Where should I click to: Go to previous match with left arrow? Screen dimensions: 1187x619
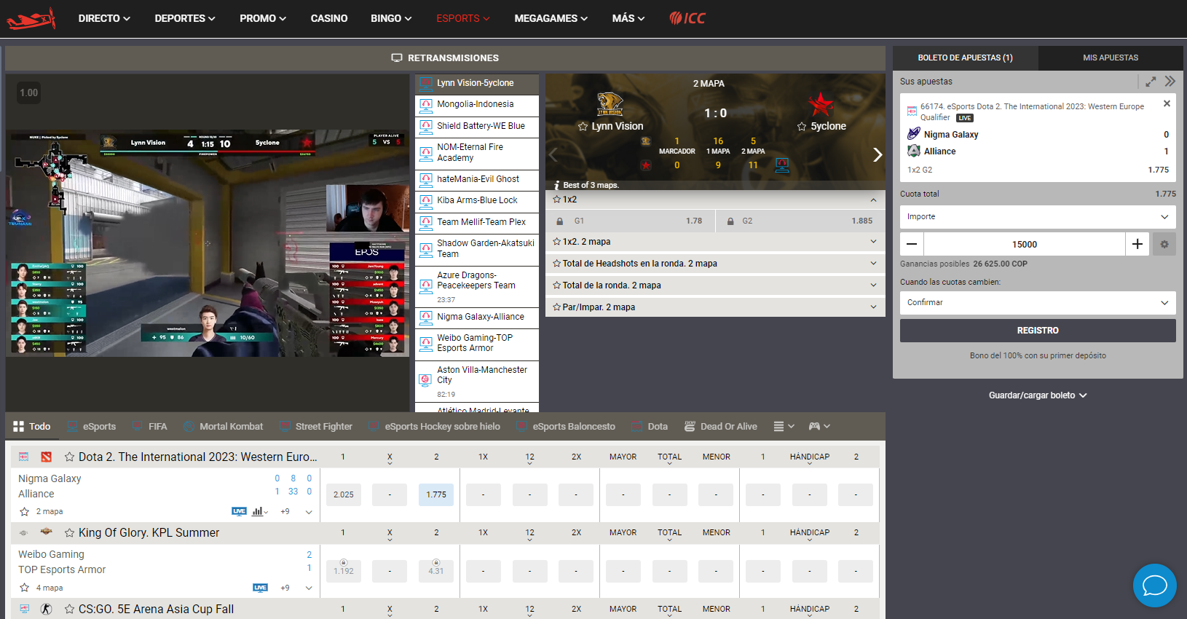point(553,154)
